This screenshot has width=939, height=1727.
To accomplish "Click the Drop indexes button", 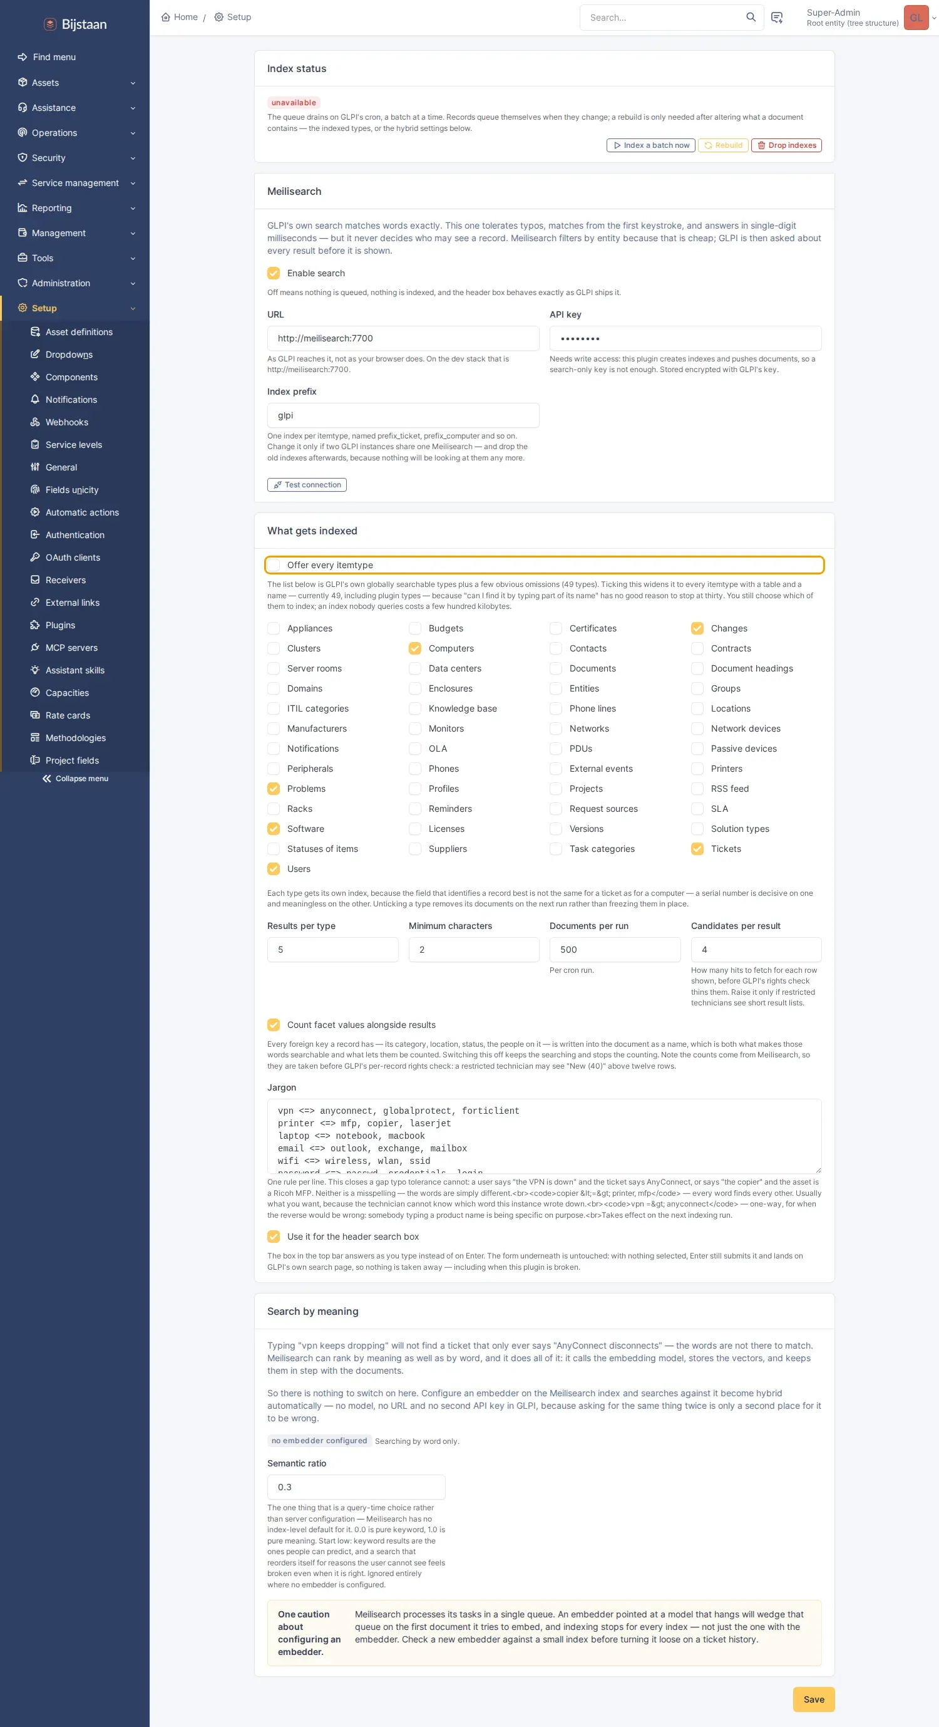I will [x=786, y=145].
